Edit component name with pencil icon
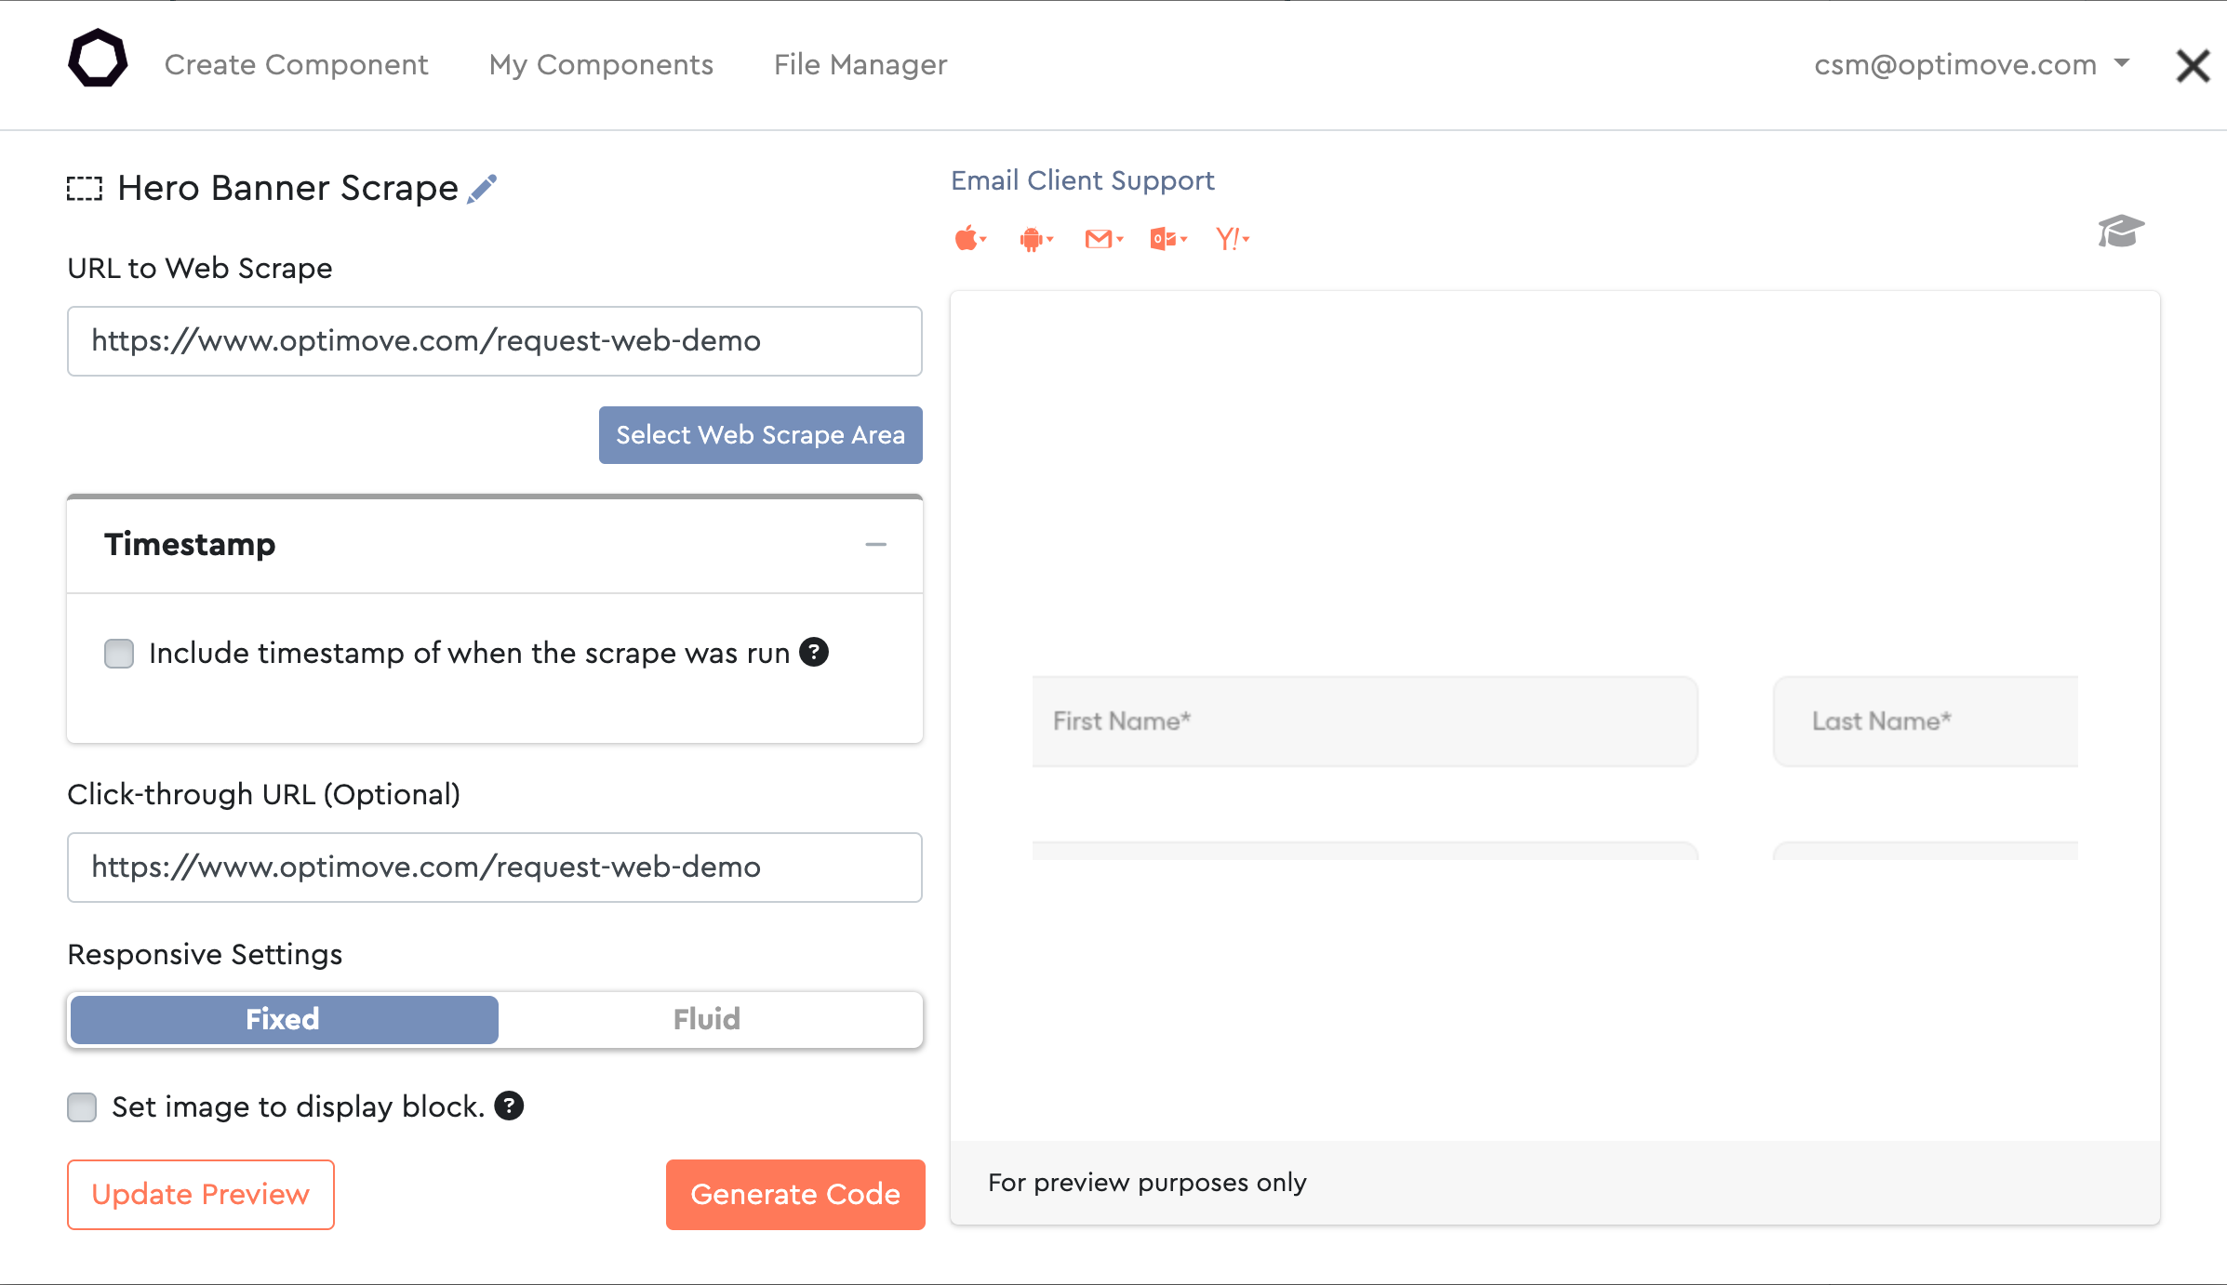Viewport: 2227px width, 1285px height. point(482,189)
